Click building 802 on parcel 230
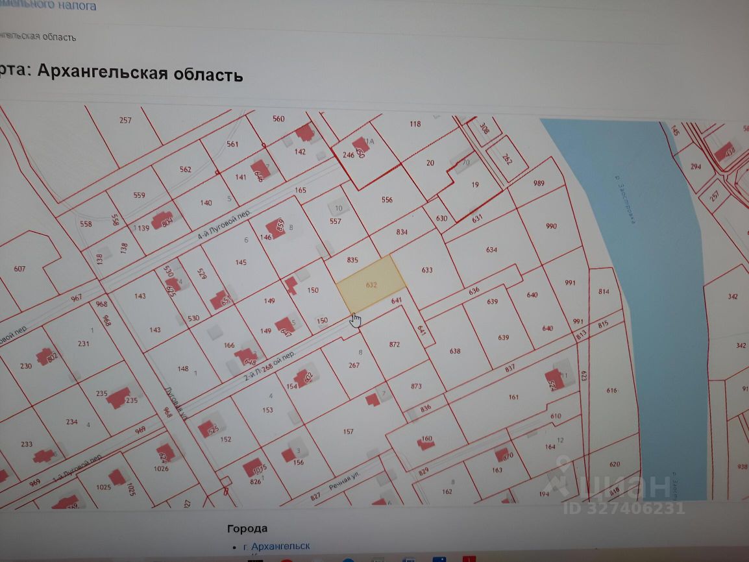 pos(46,357)
